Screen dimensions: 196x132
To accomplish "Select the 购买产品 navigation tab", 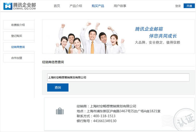I will pos(98,6).
